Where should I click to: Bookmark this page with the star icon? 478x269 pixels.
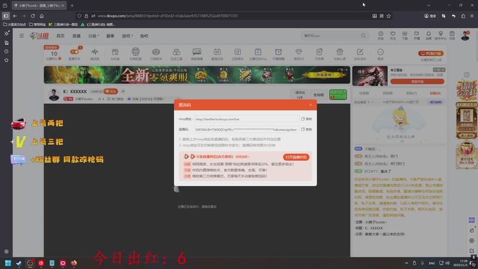[388, 16]
